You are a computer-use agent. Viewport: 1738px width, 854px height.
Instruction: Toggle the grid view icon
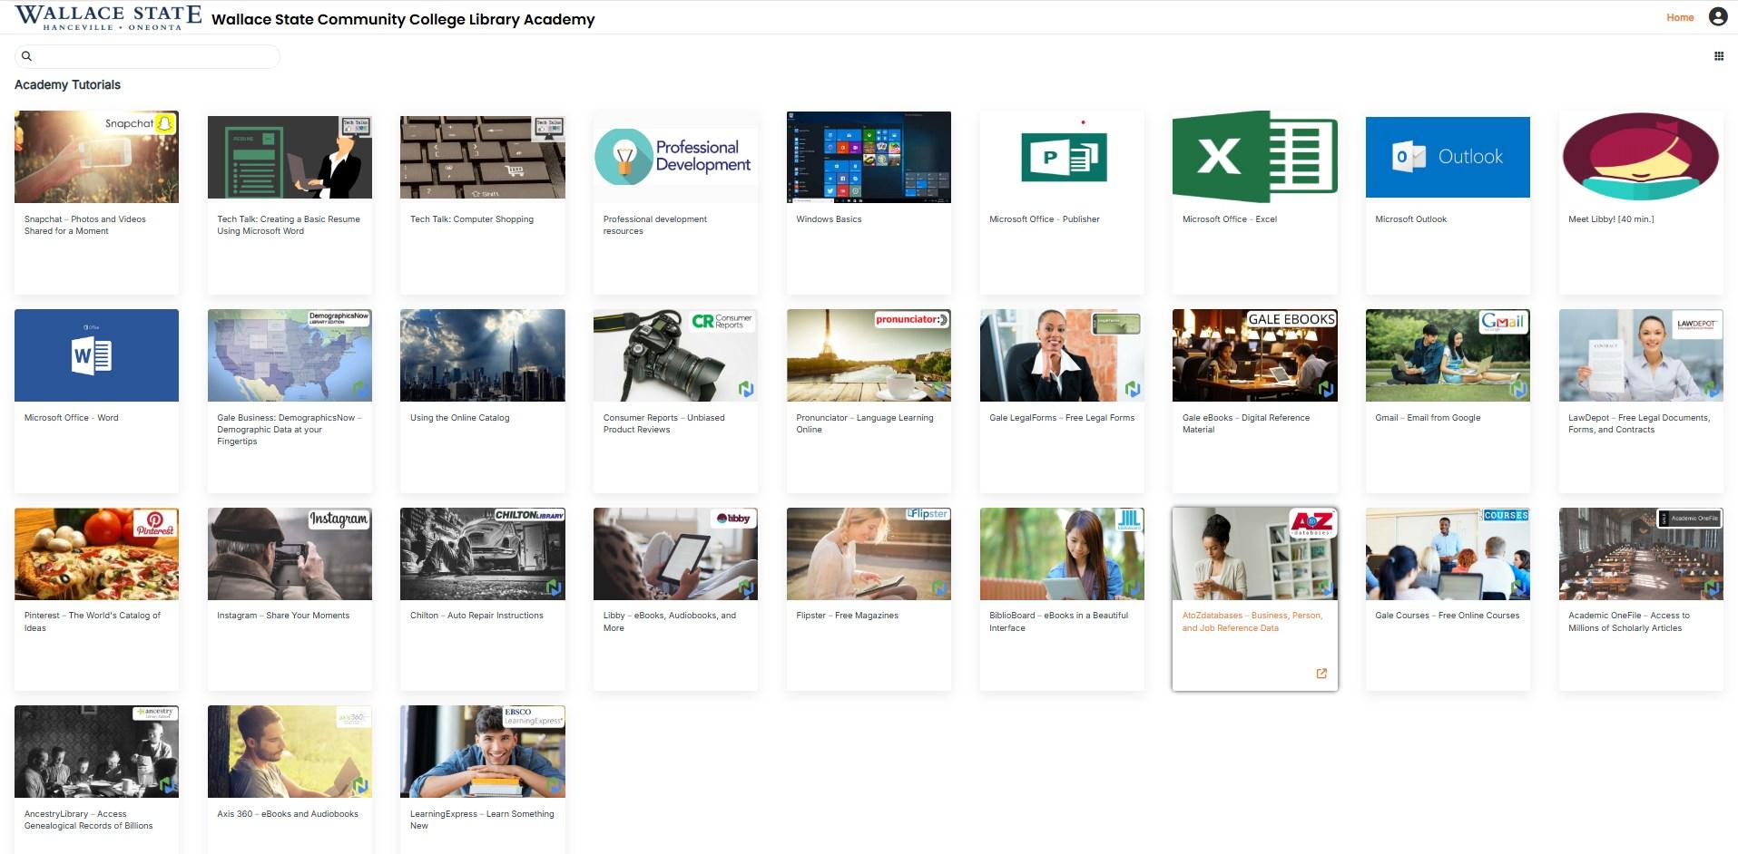point(1718,56)
